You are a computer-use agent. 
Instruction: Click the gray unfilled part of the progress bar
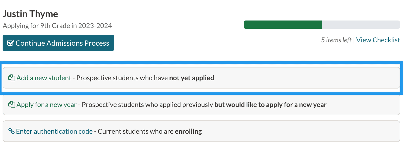click(x=361, y=25)
